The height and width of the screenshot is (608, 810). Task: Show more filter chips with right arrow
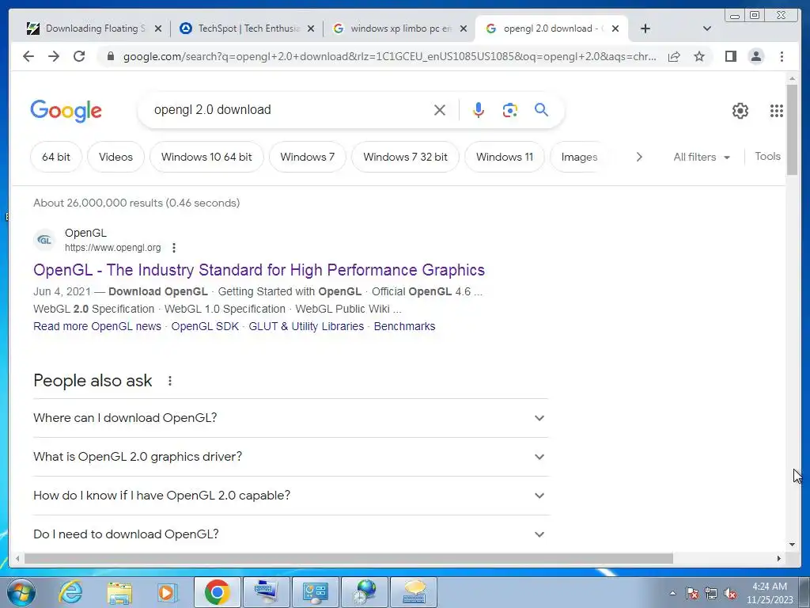tap(639, 158)
